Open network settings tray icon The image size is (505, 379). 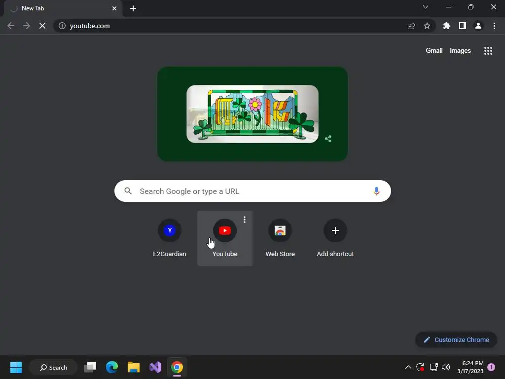(x=433, y=367)
